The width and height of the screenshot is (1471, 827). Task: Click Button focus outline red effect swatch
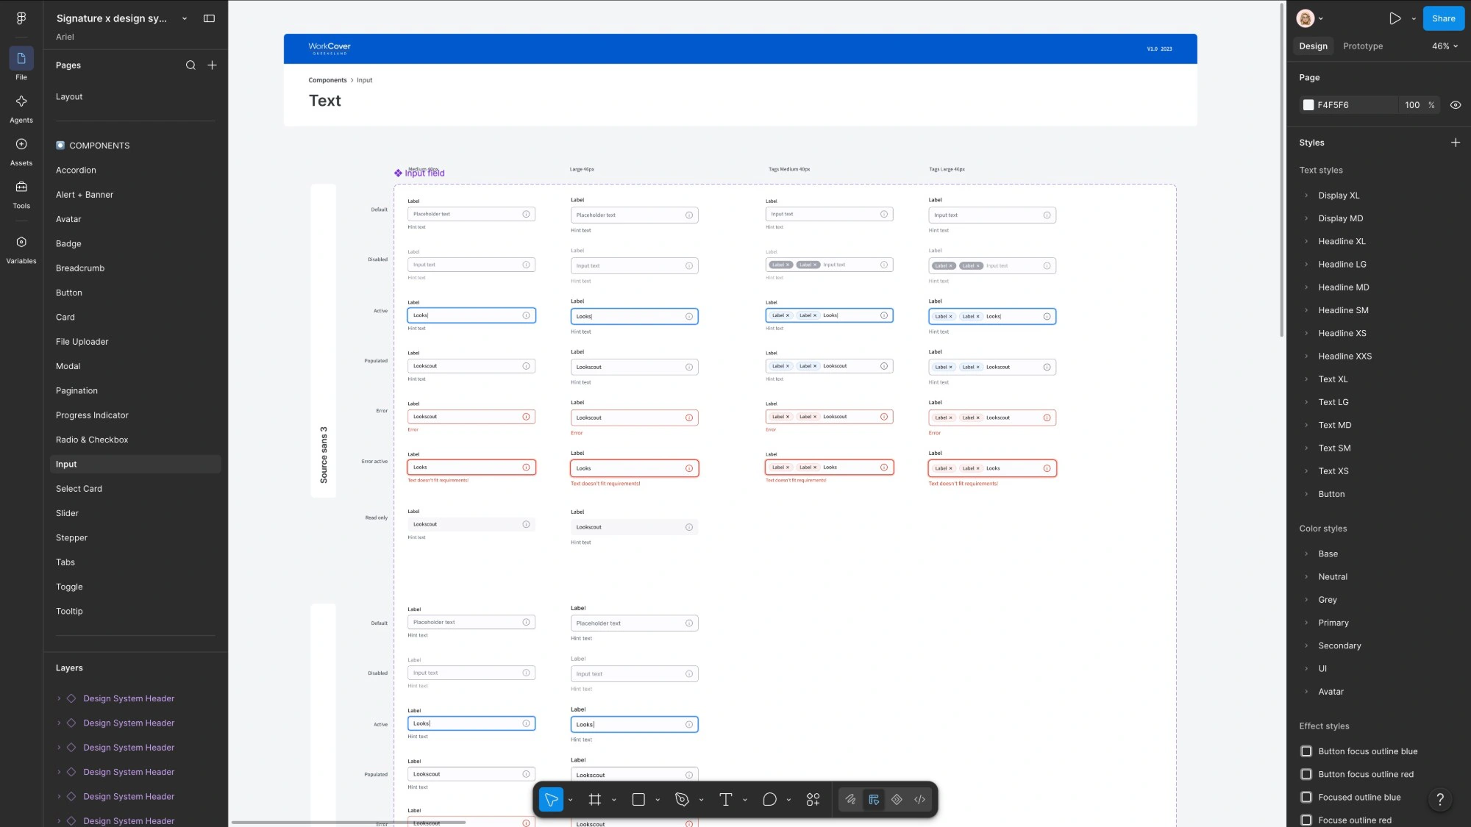click(1306, 774)
